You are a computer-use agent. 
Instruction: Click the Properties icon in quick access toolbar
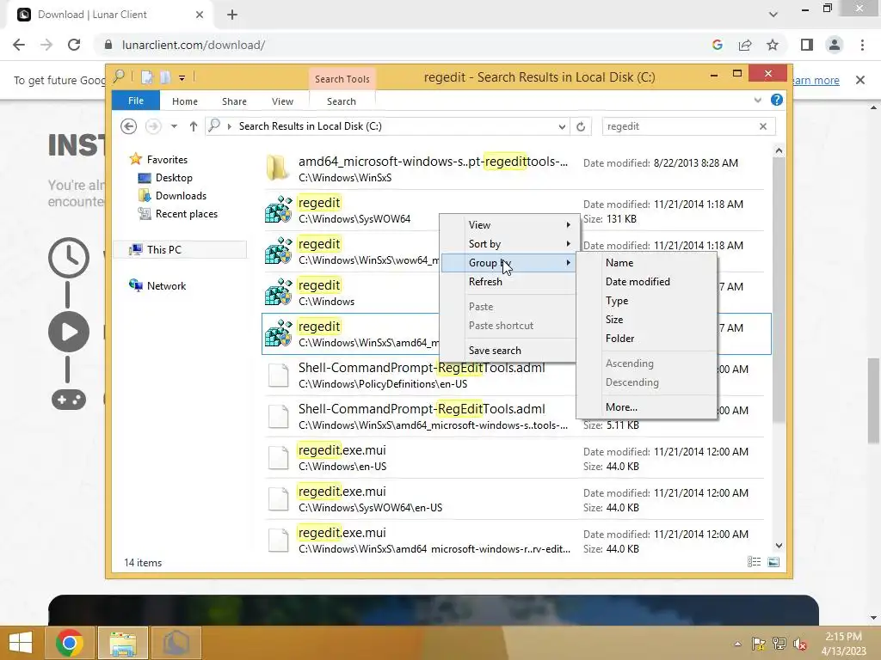click(x=147, y=77)
